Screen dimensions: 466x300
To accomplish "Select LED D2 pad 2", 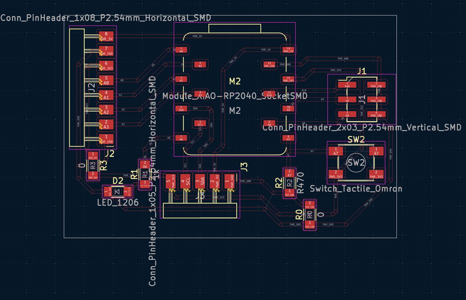I will coord(127,192).
